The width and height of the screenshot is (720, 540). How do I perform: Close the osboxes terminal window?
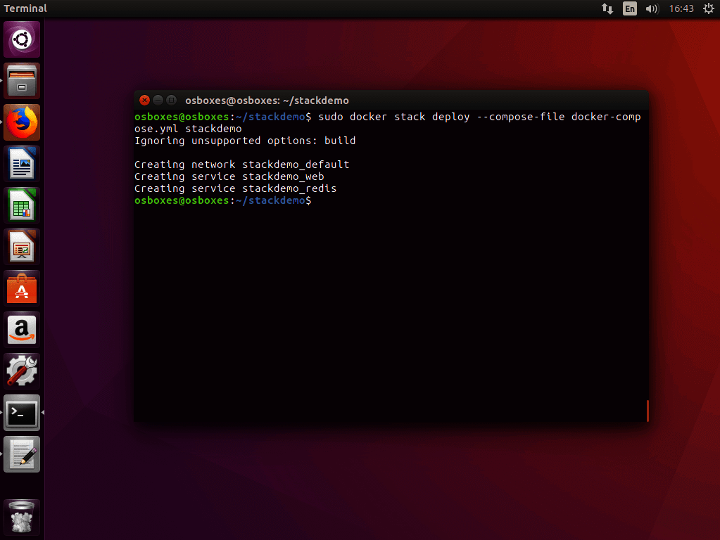pyautogui.click(x=144, y=100)
